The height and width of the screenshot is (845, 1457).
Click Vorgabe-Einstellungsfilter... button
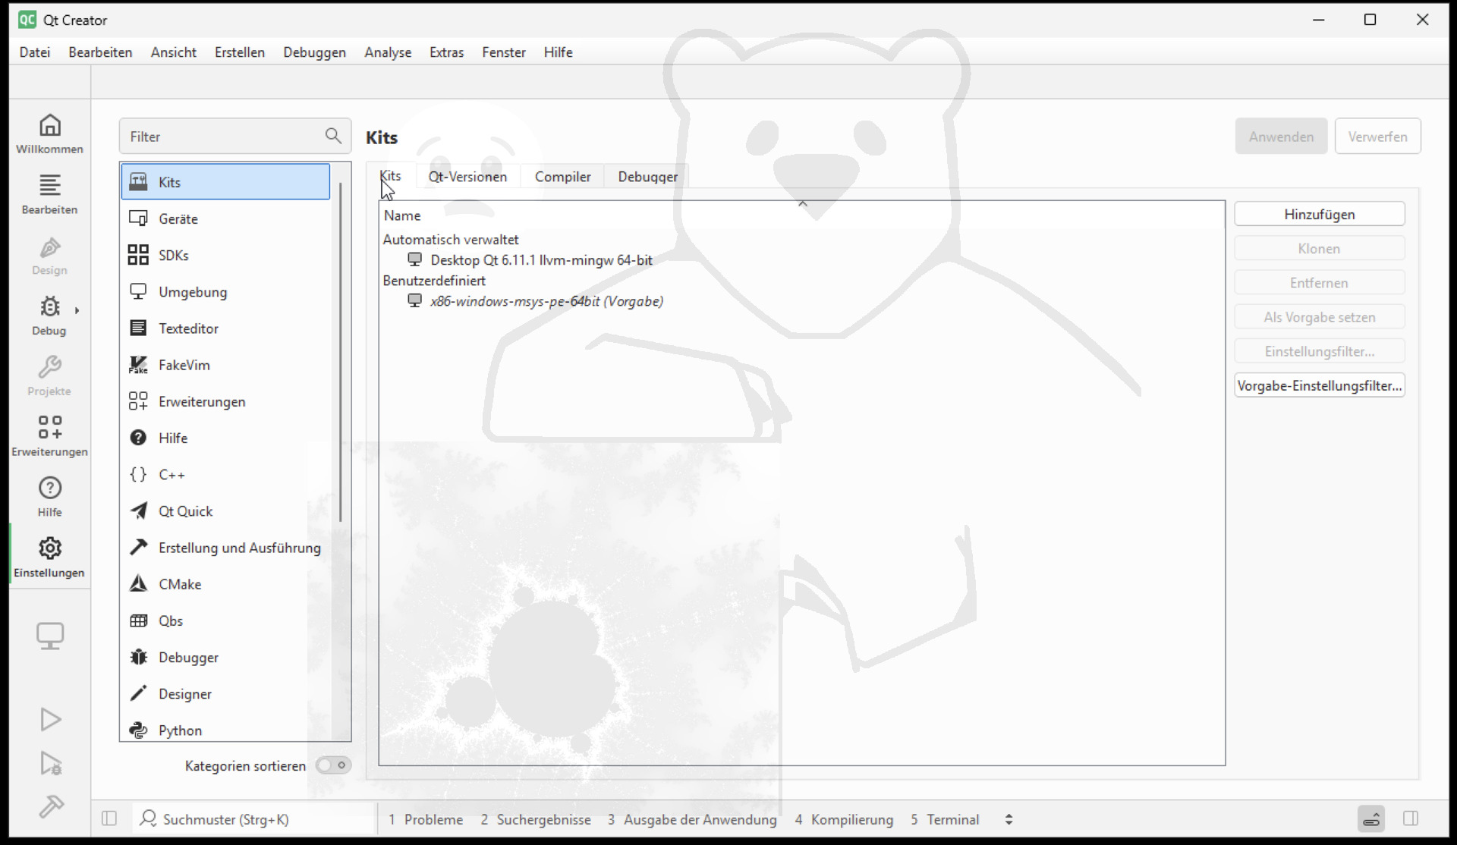click(x=1319, y=385)
